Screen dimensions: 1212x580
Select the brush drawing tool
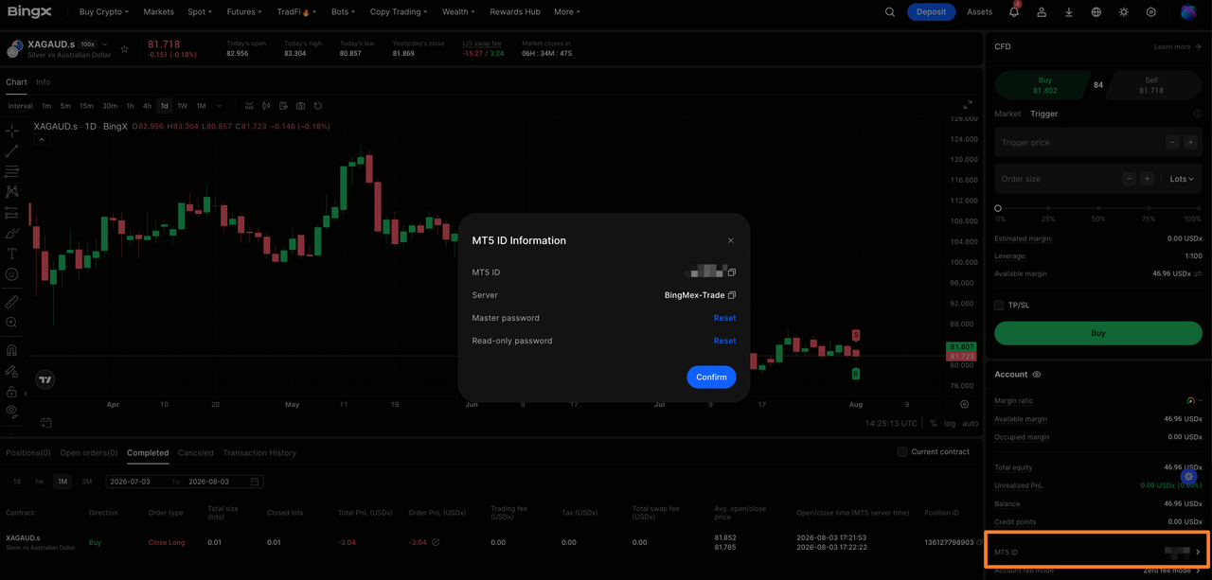[11, 233]
